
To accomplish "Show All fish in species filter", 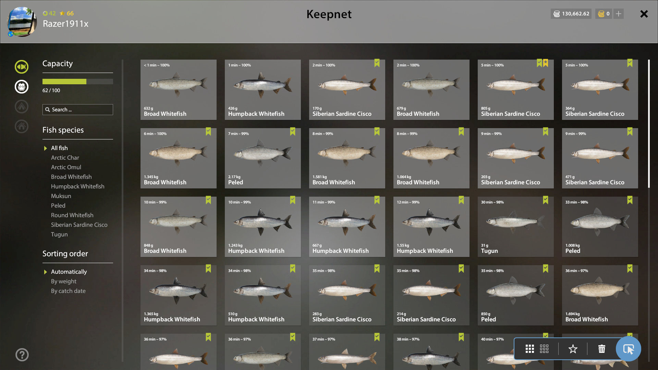I will click(x=59, y=148).
